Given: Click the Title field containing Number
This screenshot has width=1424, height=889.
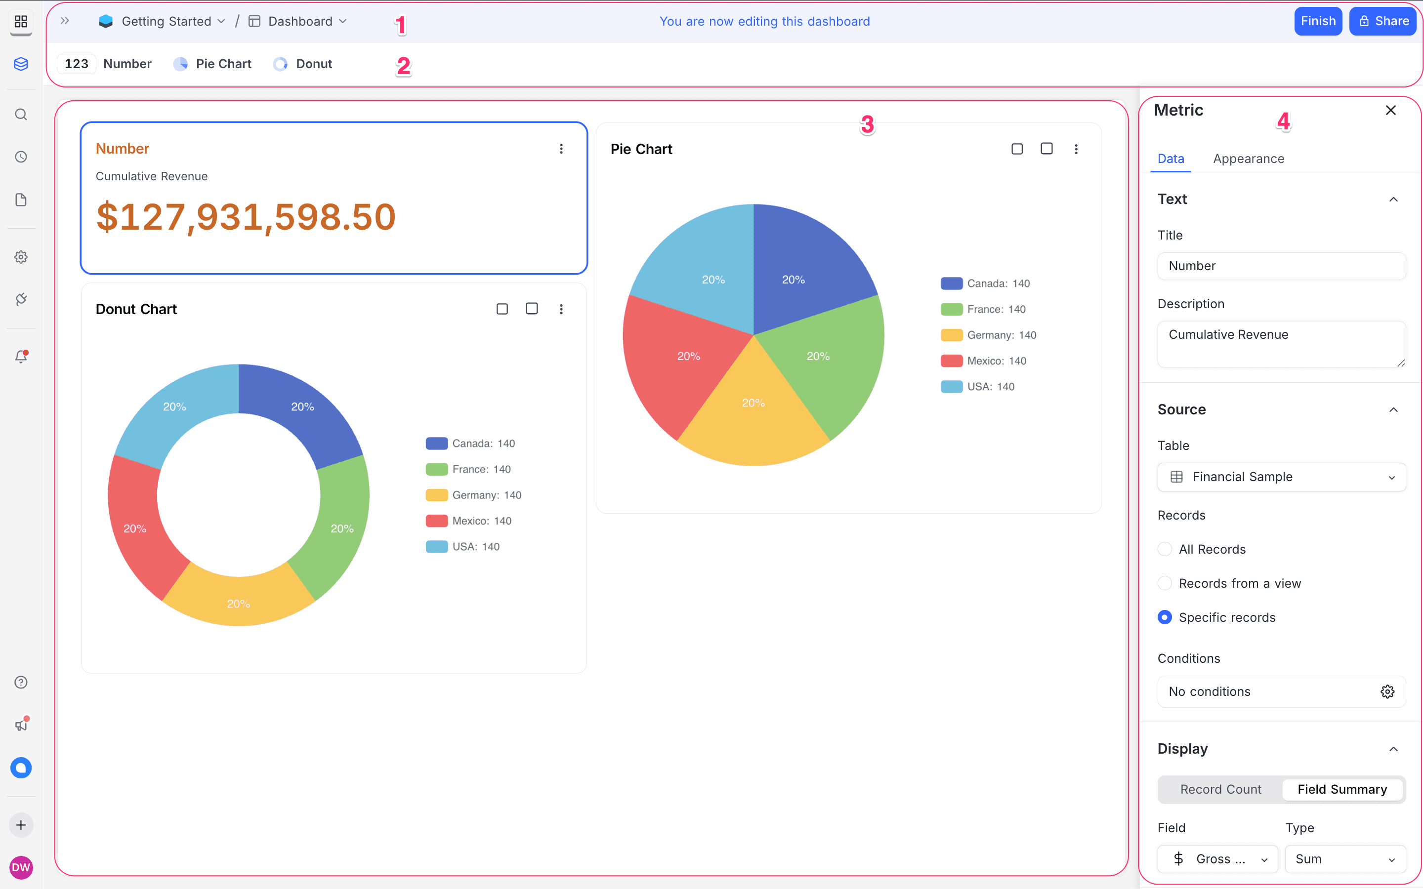Looking at the screenshot, I should (x=1281, y=266).
